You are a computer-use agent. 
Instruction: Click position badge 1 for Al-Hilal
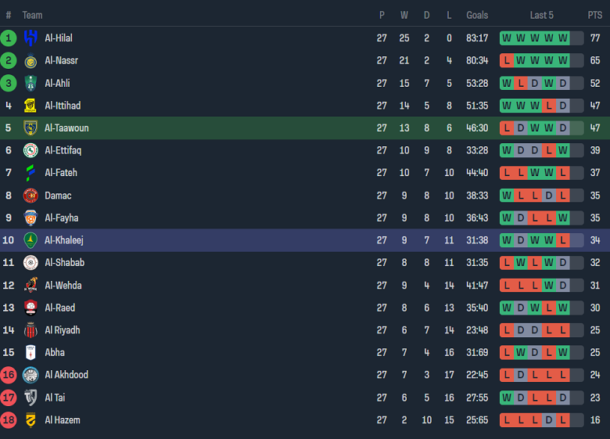pos(9,38)
